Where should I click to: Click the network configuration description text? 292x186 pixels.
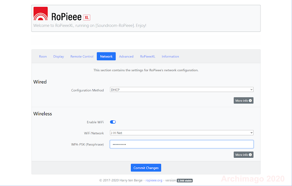tap(146, 70)
